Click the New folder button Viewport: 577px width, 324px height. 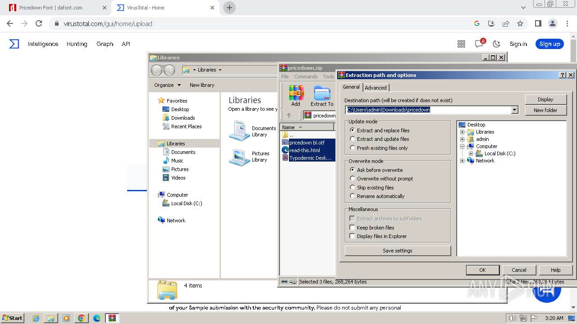pos(545,110)
